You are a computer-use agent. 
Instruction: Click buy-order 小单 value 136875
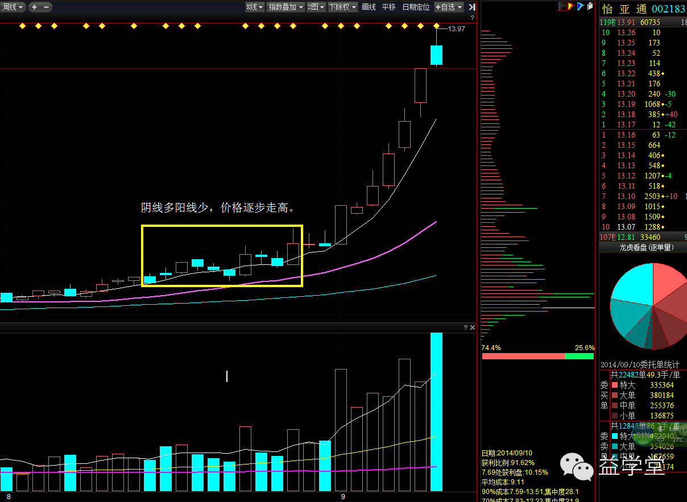(x=661, y=416)
